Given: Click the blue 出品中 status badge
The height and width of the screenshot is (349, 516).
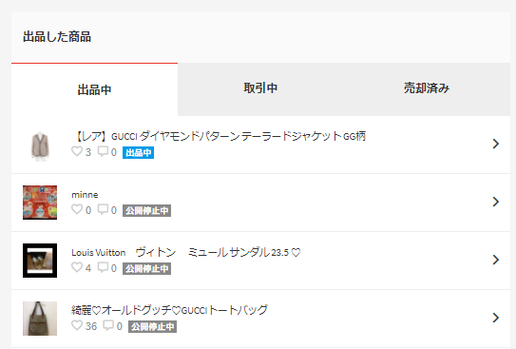Looking at the screenshot, I should tap(138, 153).
